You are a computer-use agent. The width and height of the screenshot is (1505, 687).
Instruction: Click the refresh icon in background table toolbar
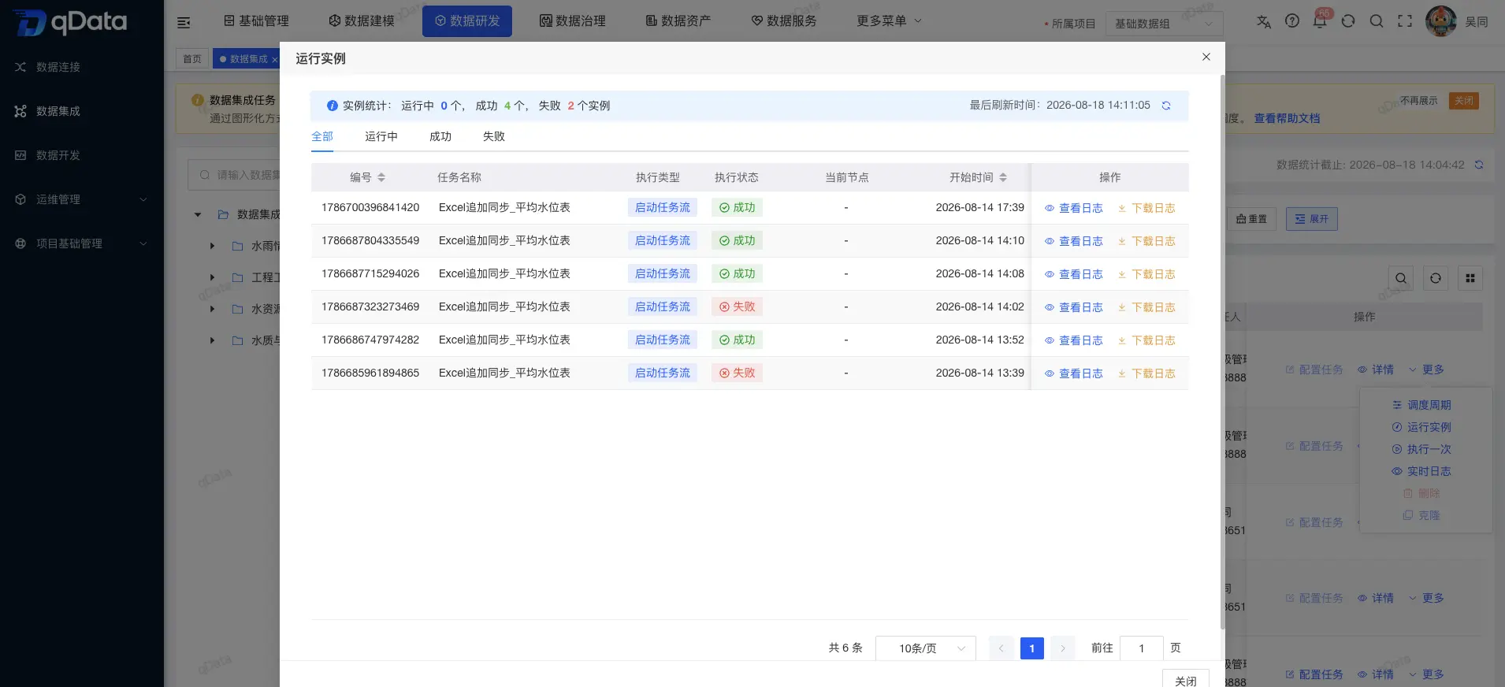[x=1436, y=278]
